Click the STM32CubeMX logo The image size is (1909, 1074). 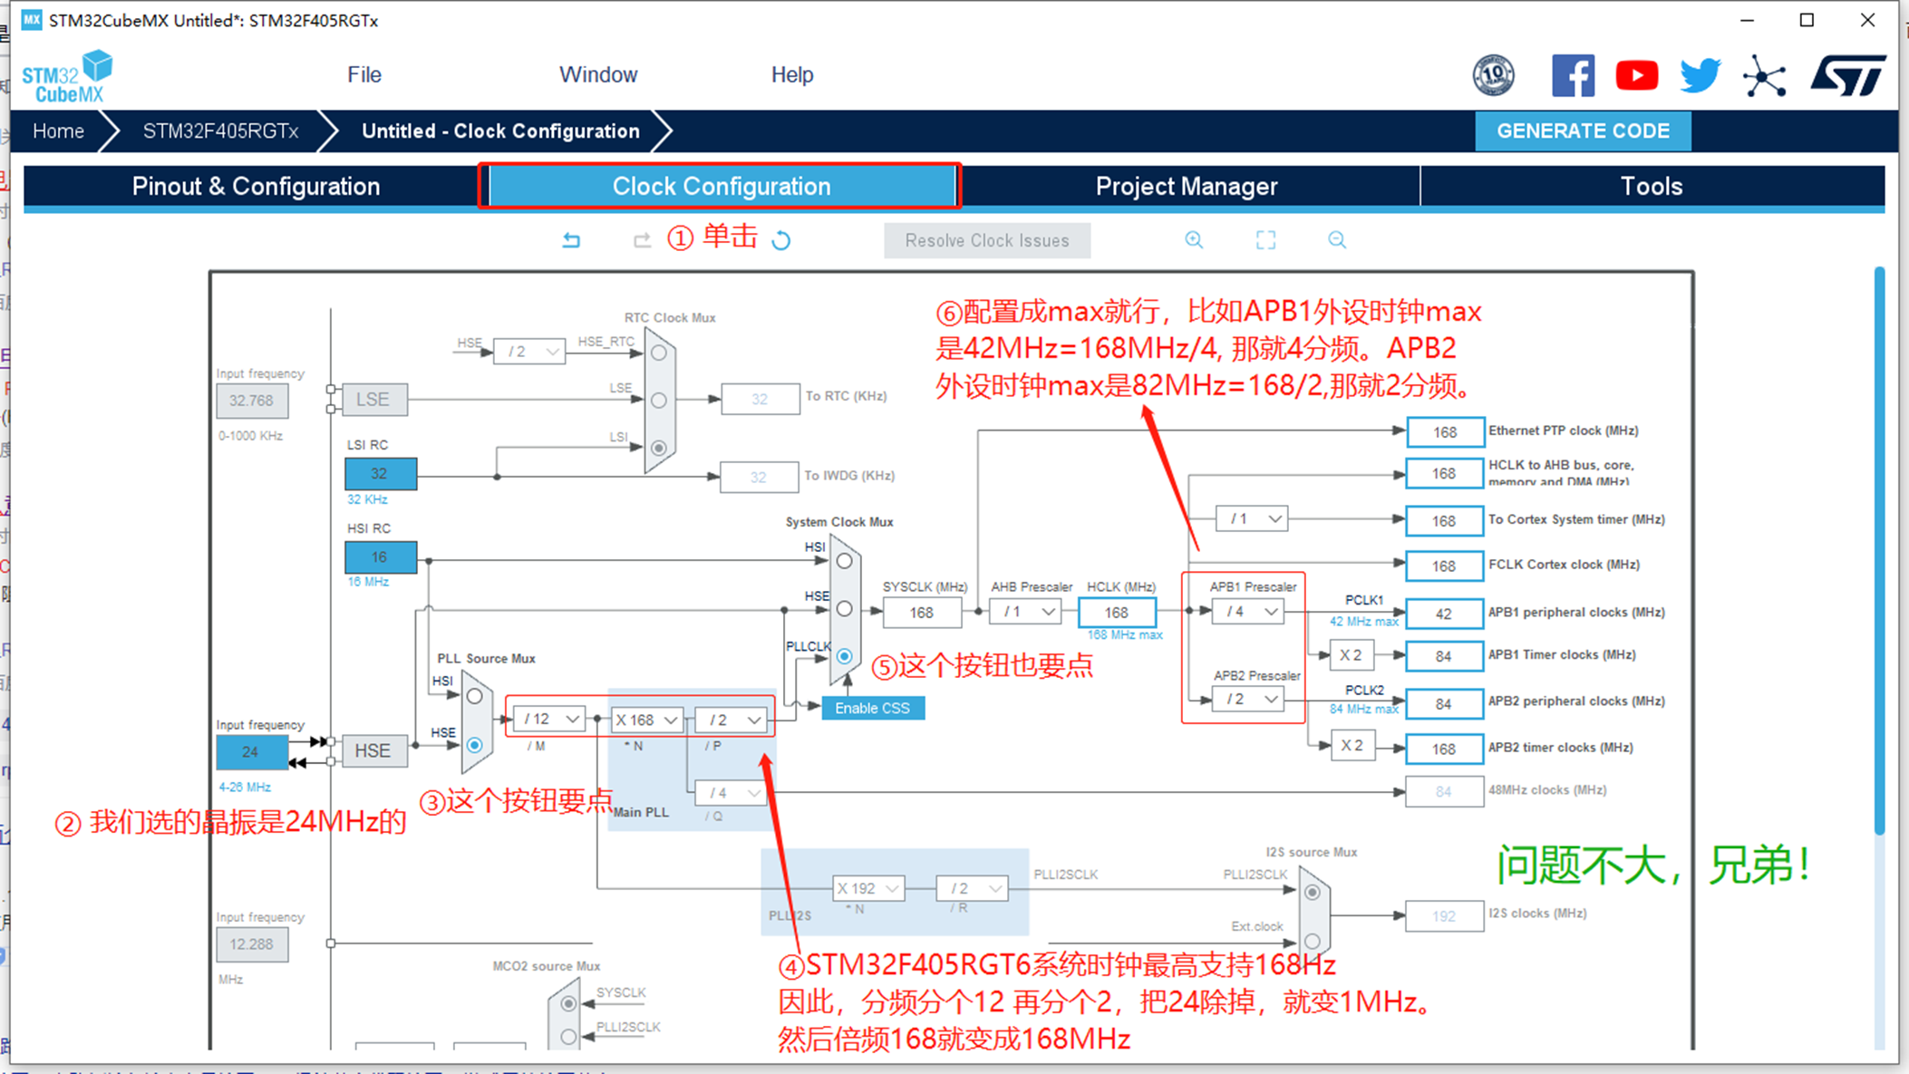(68, 77)
